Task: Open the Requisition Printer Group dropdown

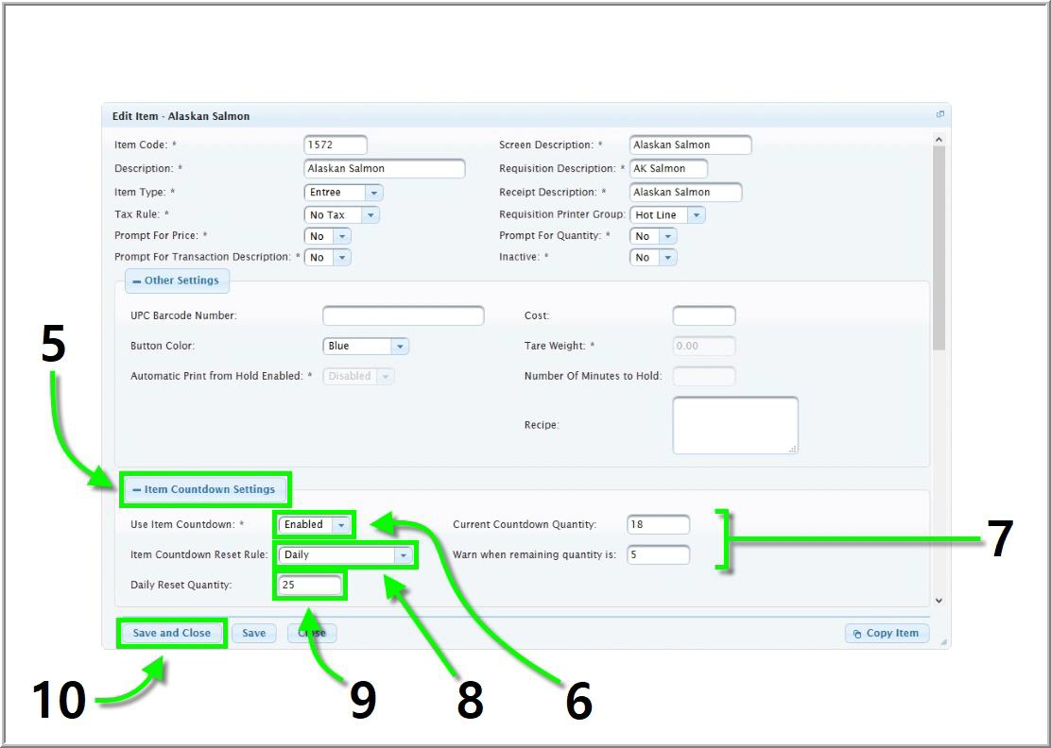Action: pos(697,215)
